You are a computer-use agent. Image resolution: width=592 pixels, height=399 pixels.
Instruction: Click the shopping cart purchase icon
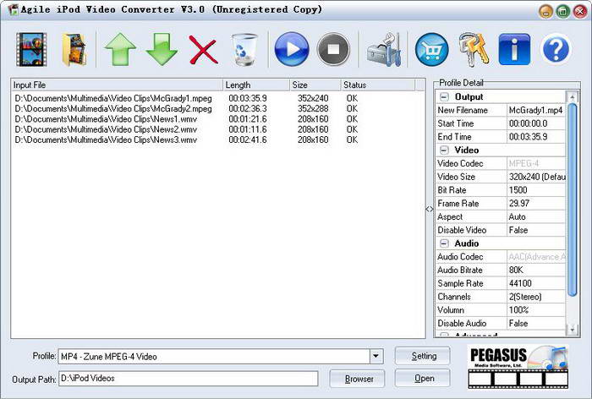tap(431, 49)
